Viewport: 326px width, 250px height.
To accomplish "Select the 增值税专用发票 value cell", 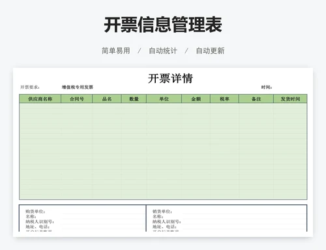I will click(78, 87).
